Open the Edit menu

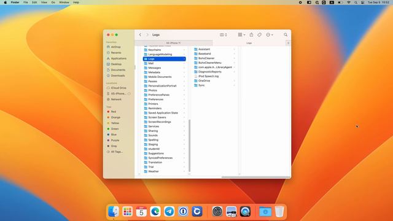[34, 2]
